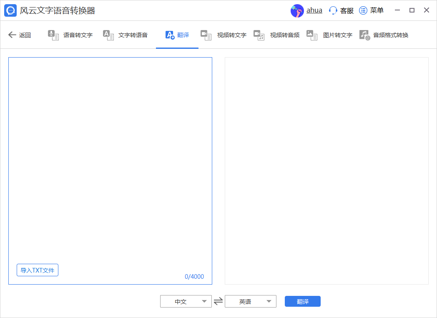Open the 菜单 menu

click(372, 10)
